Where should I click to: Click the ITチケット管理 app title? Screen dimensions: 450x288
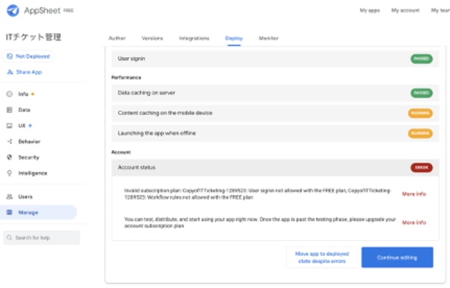tap(34, 37)
